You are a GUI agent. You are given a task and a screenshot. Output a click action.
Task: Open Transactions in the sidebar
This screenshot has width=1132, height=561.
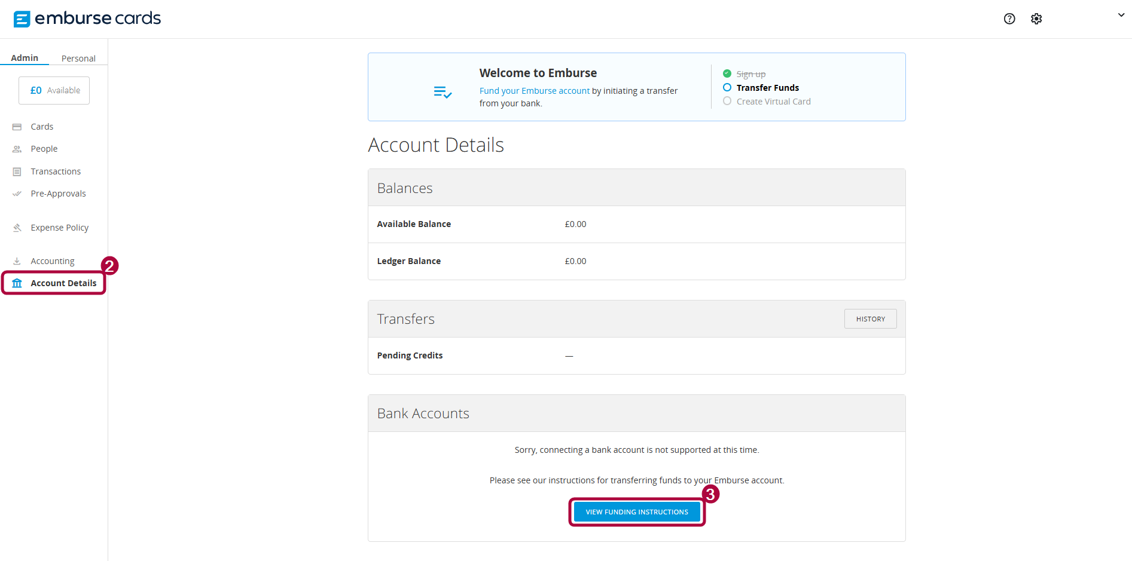pos(56,171)
